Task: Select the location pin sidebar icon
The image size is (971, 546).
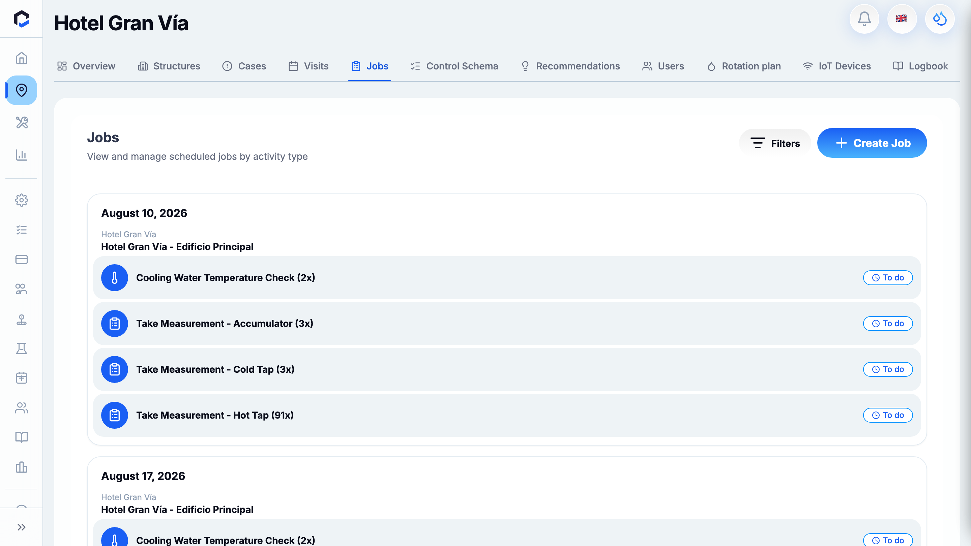Action: point(22,90)
